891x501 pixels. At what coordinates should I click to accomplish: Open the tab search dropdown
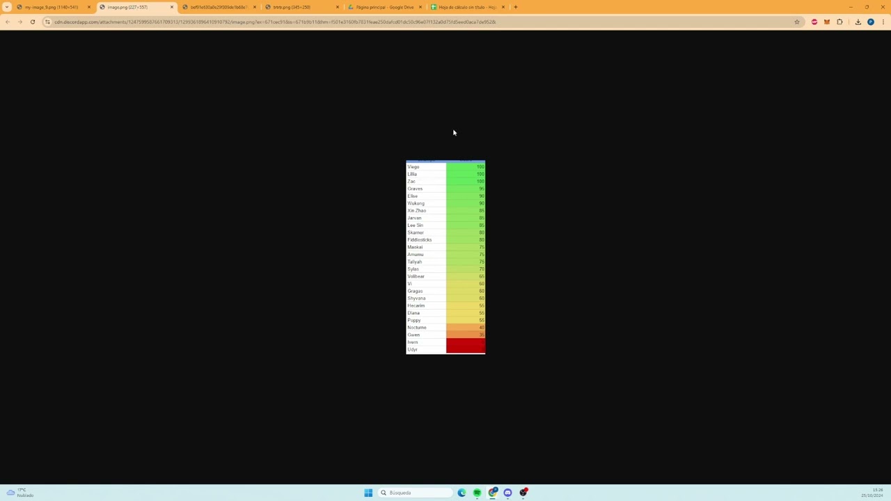click(x=7, y=7)
